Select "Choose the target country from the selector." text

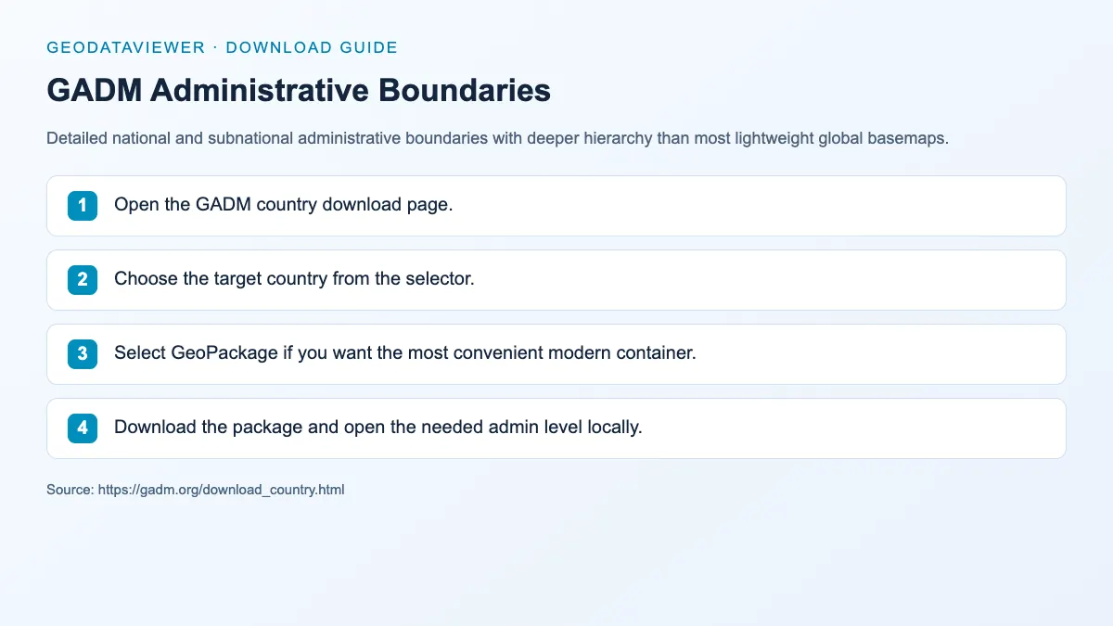pyautogui.click(x=294, y=279)
